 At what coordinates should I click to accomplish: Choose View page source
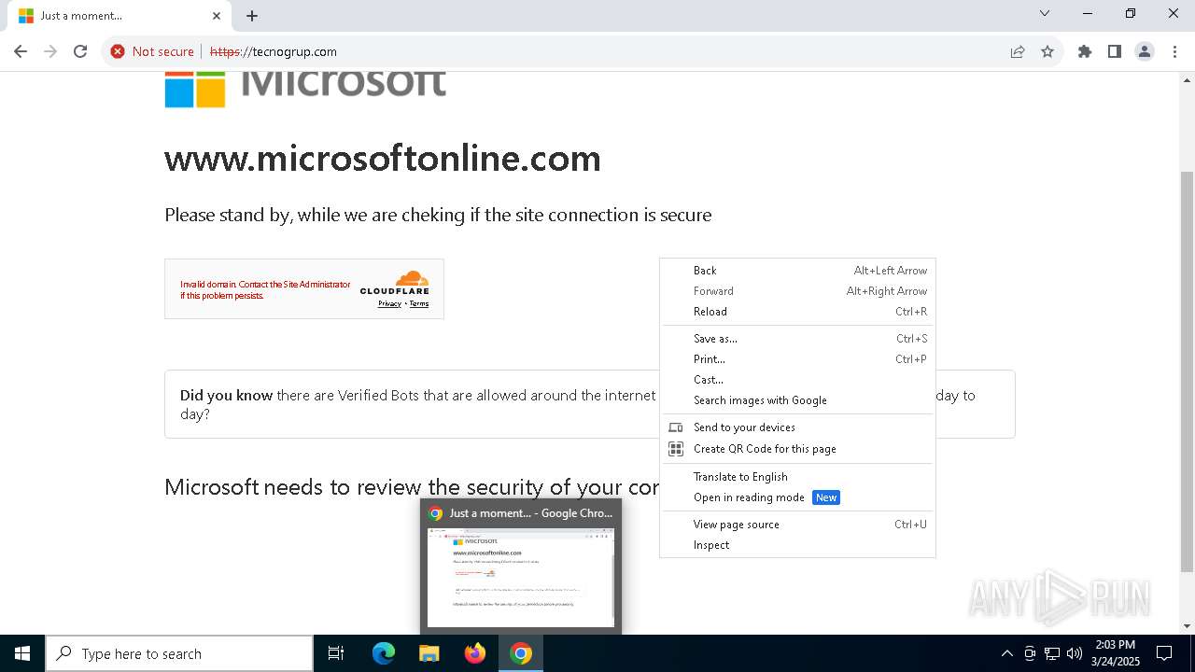[797, 525]
